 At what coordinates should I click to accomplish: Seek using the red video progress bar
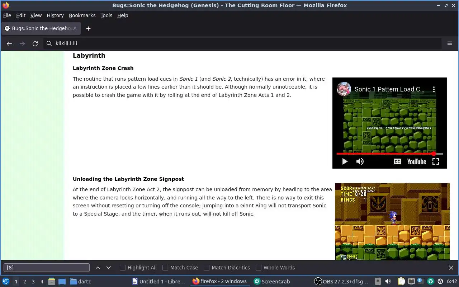[389, 154]
